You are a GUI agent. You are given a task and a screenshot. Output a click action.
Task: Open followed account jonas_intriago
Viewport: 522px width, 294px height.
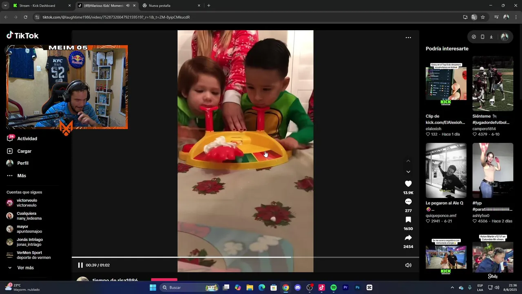25,242
